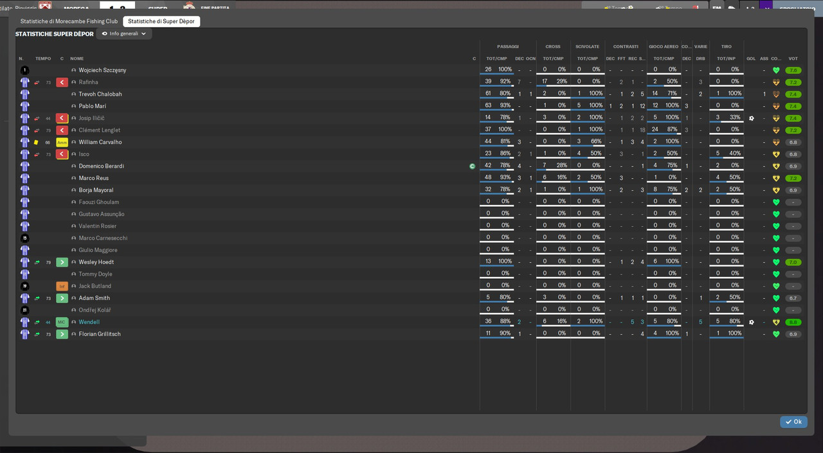The image size is (823, 453).
Task: Click Jack Butland's orange Inf injury badge
Action: pos(62,286)
